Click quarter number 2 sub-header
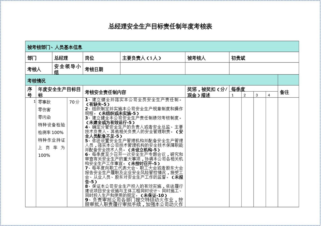The height and width of the screenshot is (226, 321). tap(247, 95)
